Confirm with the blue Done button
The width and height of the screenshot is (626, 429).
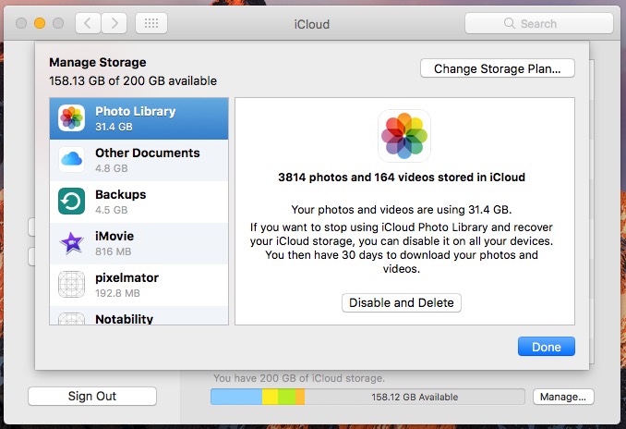click(x=547, y=346)
